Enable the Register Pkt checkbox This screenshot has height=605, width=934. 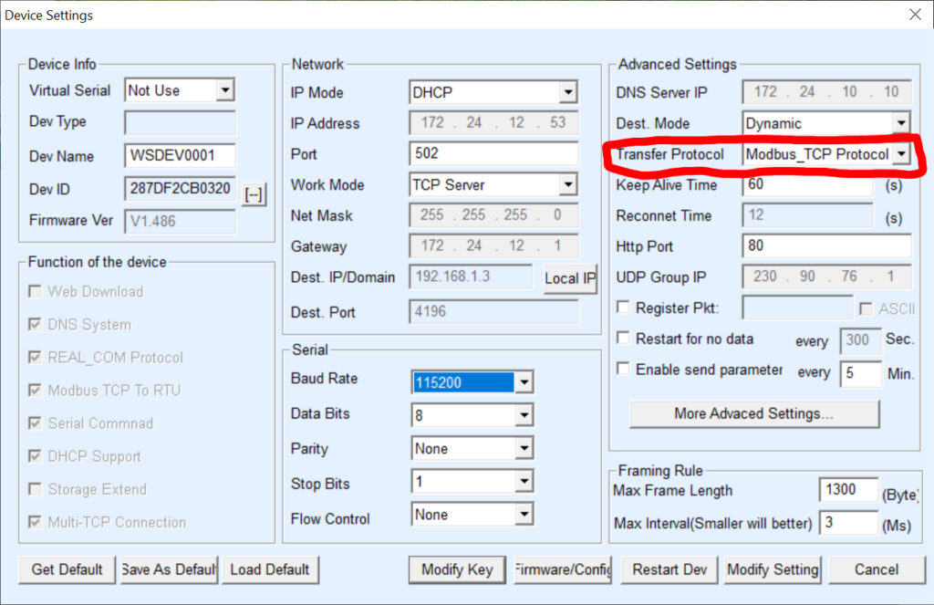point(623,308)
